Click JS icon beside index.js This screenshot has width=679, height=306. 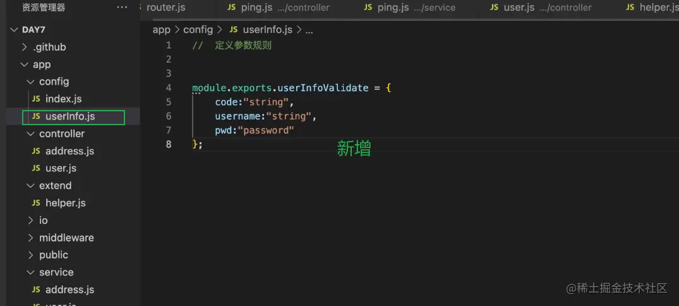point(37,99)
